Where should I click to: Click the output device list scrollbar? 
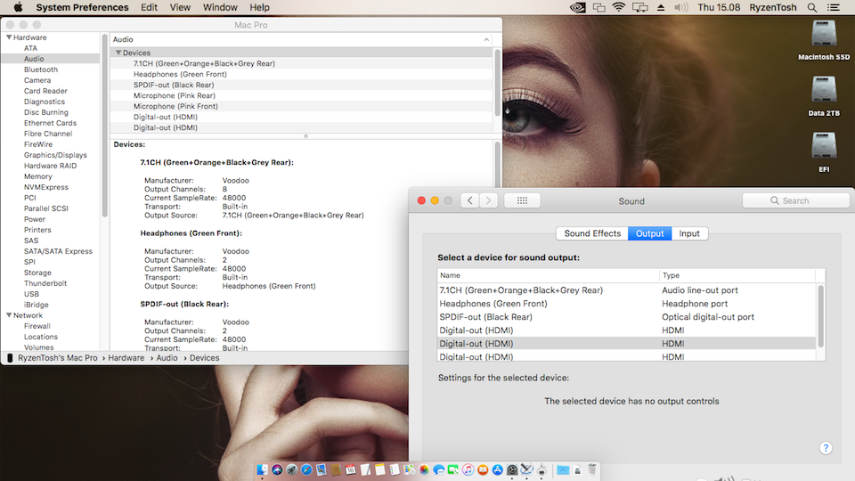coord(820,316)
